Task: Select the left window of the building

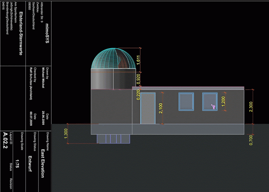Action: point(186,101)
